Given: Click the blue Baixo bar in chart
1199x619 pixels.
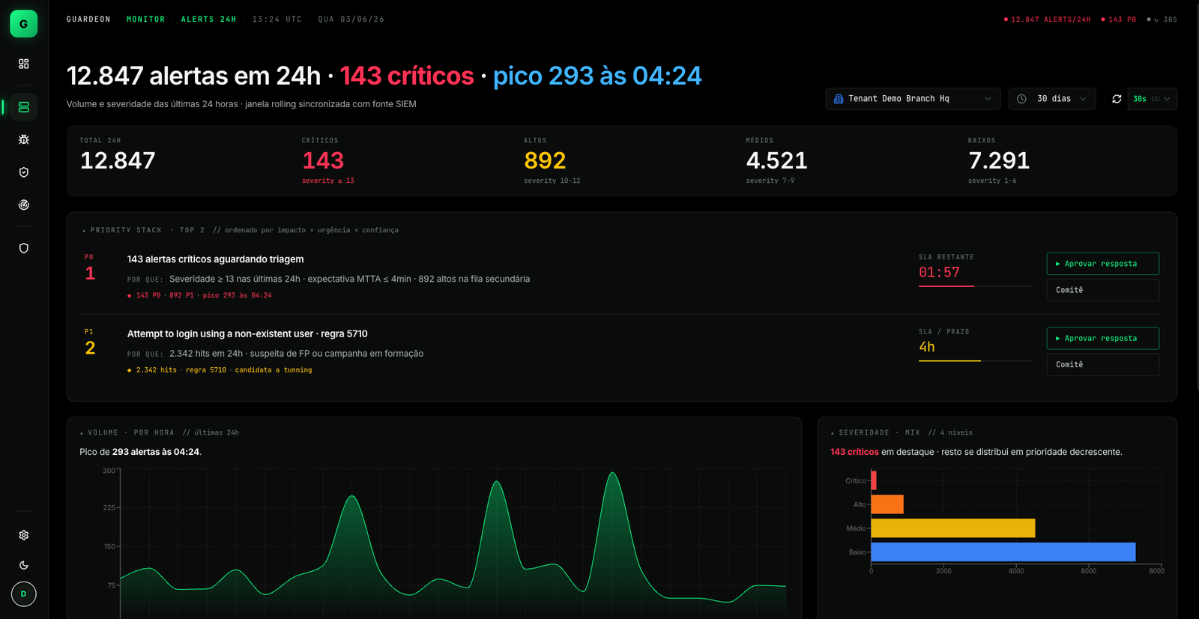Looking at the screenshot, I should pyautogui.click(x=1003, y=552).
